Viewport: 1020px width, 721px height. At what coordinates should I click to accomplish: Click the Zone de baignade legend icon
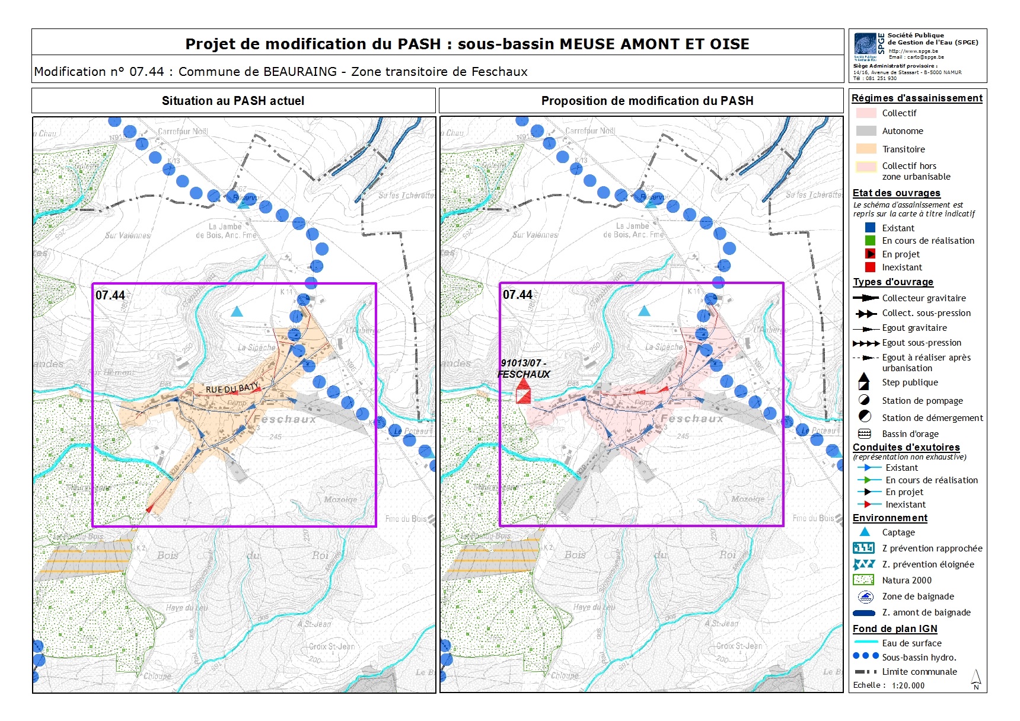tap(865, 596)
